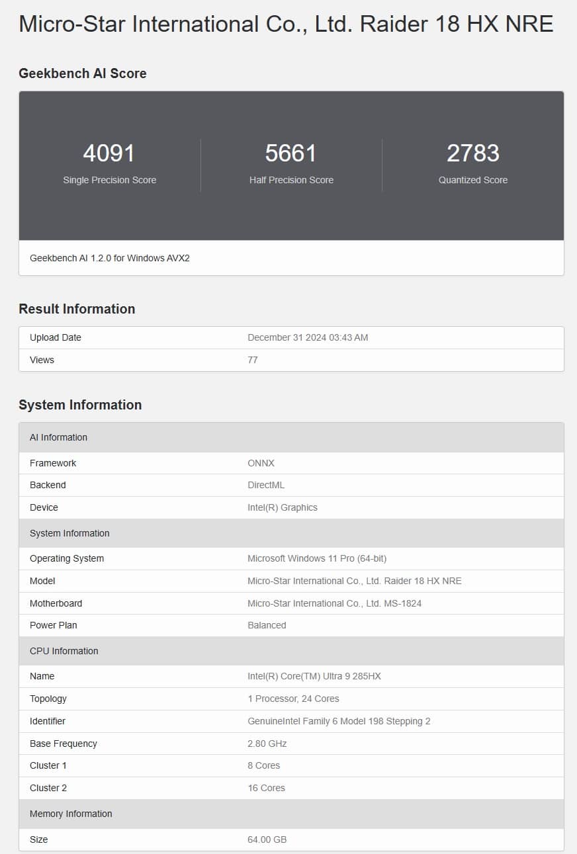577x854 pixels.
Task: Click the Framework ONNX row
Action: [x=291, y=463]
